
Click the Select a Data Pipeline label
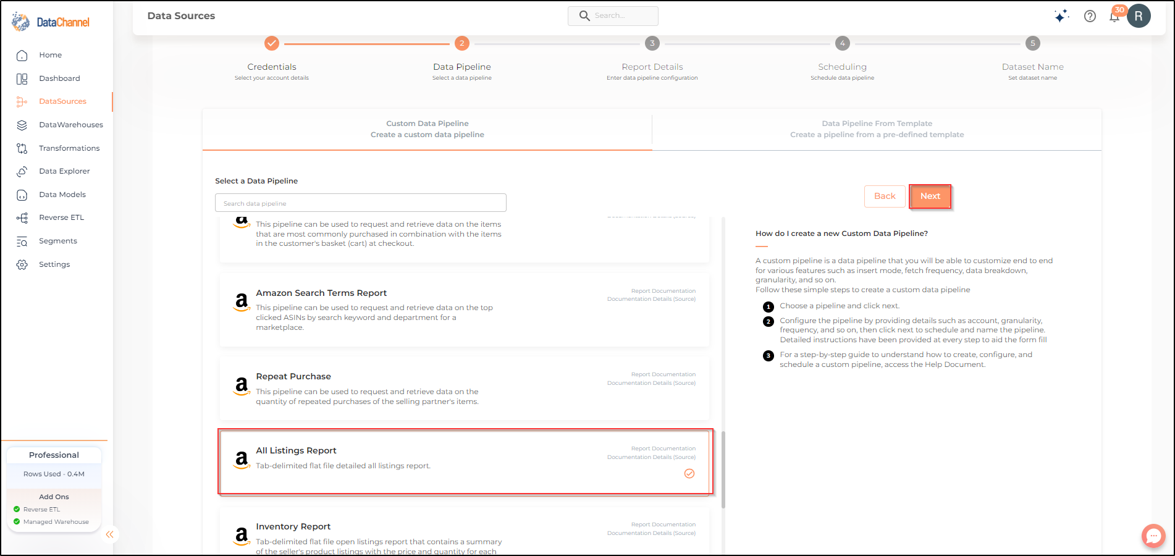(256, 181)
